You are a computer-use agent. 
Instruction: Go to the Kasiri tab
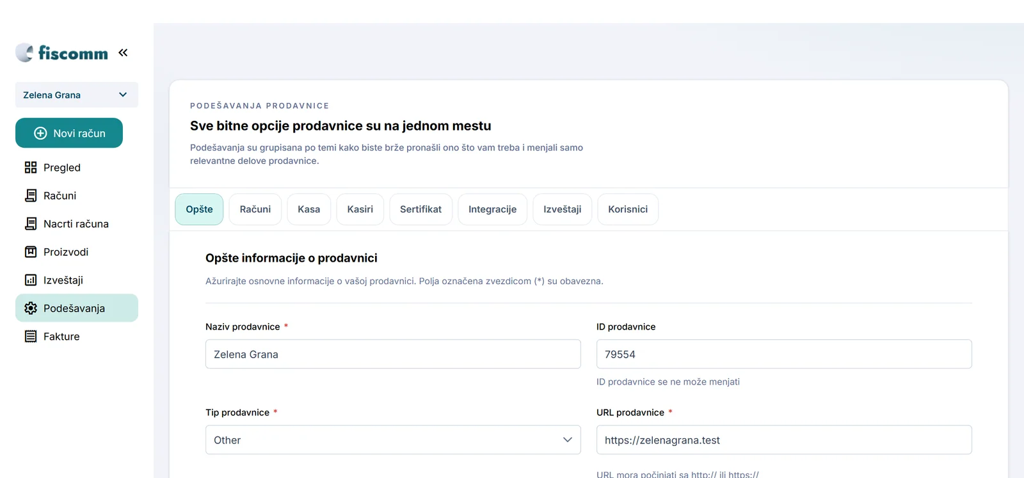coord(360,209)
